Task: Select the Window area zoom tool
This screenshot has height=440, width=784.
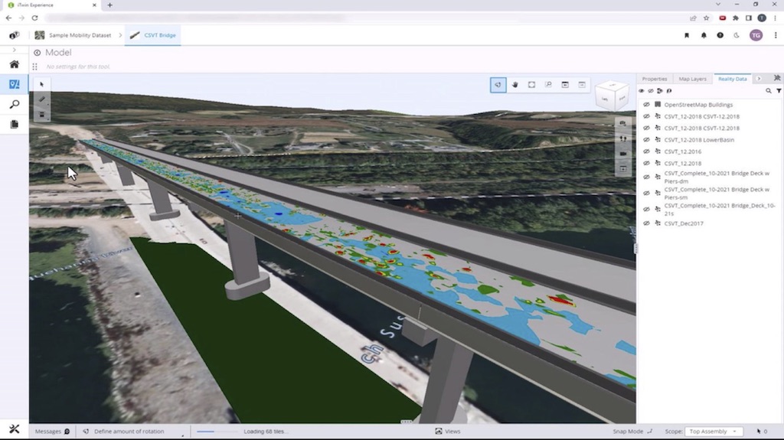Action: 548,85
